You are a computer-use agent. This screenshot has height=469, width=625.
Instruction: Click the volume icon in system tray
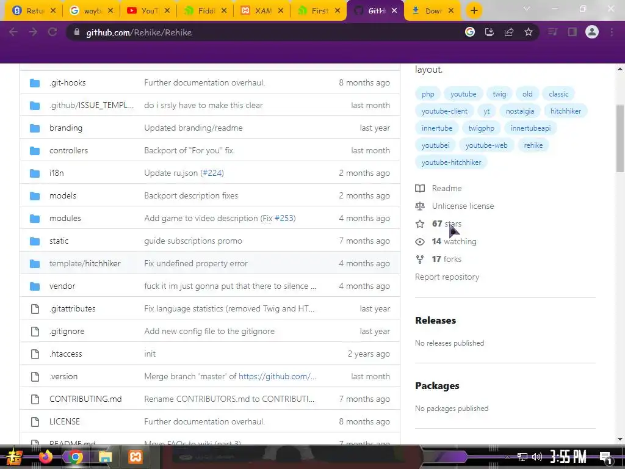(537, 457)
